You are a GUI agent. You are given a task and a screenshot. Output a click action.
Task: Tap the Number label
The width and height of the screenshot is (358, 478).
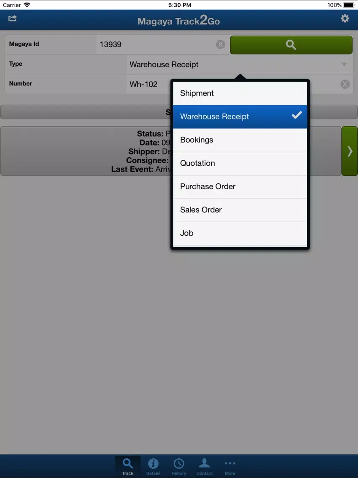pyautogui.click(x=21, y=84)
